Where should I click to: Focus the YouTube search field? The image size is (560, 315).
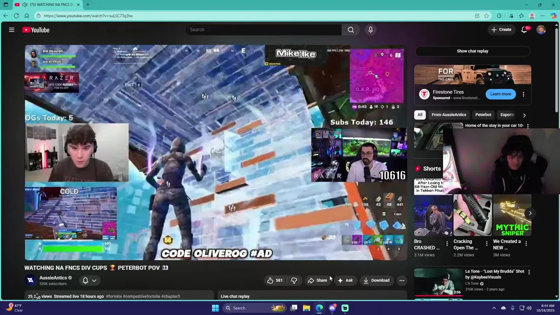click(x=264, y=30)
